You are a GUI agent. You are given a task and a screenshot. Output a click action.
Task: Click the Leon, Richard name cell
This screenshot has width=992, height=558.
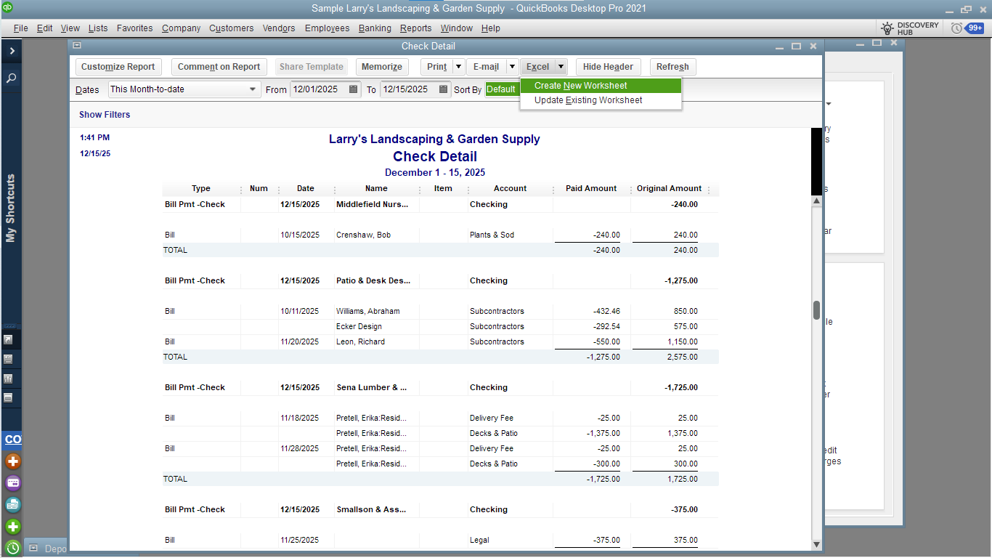[360, 342]
